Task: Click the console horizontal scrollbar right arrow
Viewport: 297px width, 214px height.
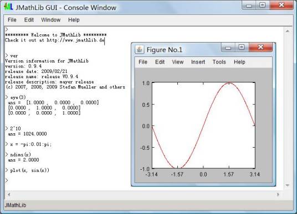Action: tap(278, 194)
